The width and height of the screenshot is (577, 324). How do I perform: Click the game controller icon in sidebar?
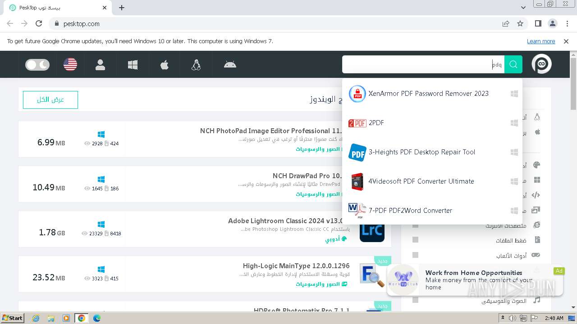pyautogui.click(x=536, y=255)
